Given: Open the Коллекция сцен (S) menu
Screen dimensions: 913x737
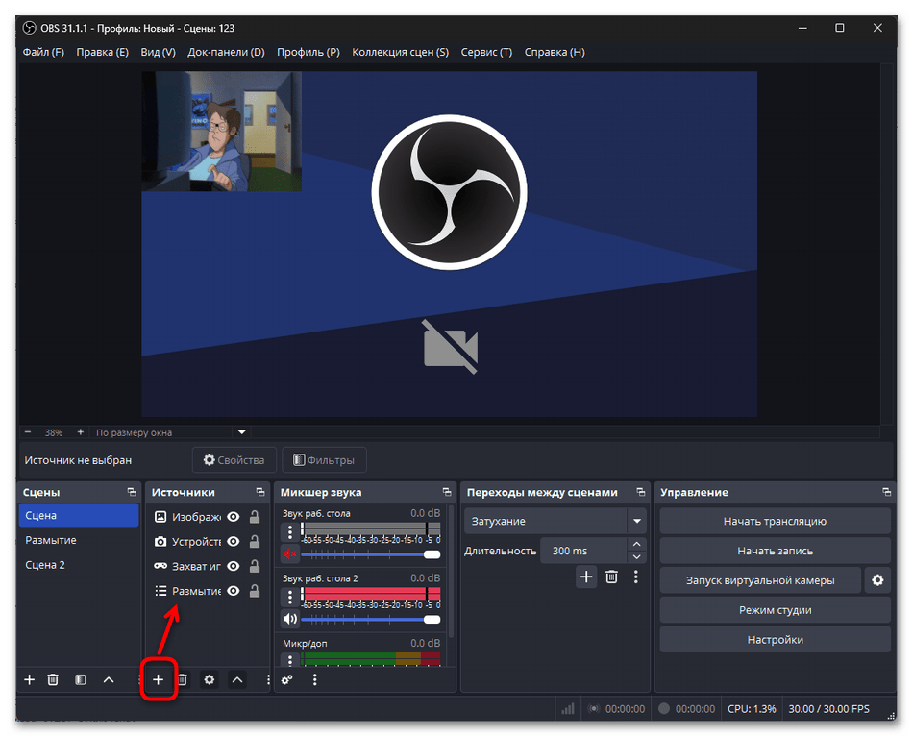Looking at the screenshot, I should coord(400,52).
